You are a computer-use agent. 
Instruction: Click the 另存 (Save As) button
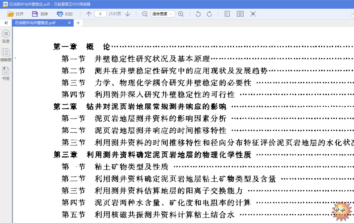click(40, 14)
